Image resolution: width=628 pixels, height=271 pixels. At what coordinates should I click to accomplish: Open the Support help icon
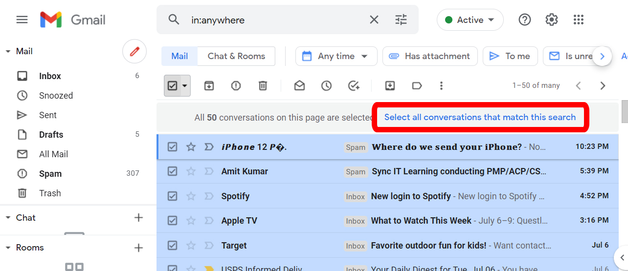tap(525, 20)
